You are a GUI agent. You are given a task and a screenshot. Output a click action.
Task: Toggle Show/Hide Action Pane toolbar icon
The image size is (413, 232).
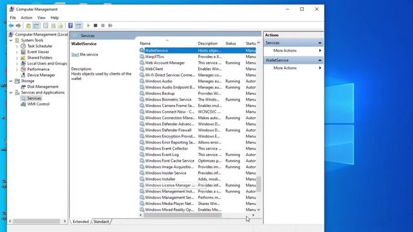click(x=79, y=26)
